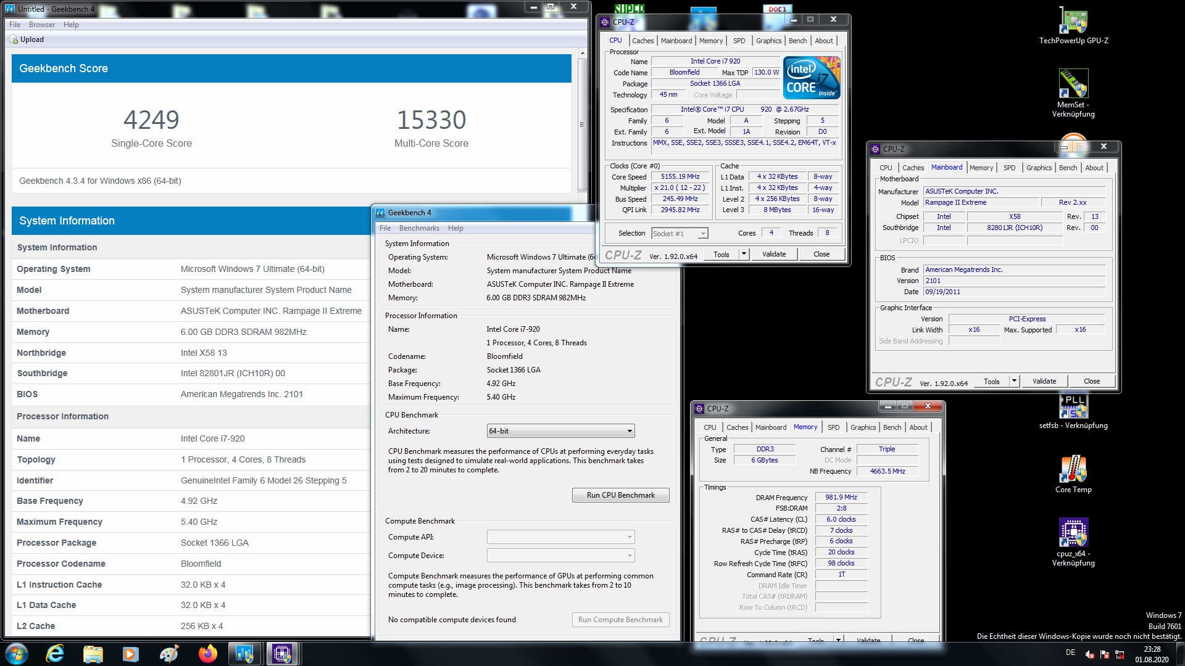Open the Graphics tab in the CPU-Z Mainboard window
Viewport: 1185px width, 666px height.
point(1039,168)
